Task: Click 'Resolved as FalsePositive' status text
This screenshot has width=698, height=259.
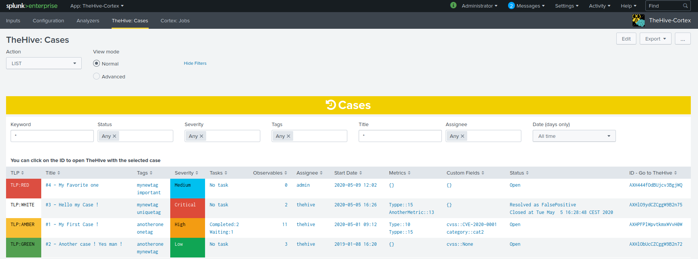Action: (543, 205)
